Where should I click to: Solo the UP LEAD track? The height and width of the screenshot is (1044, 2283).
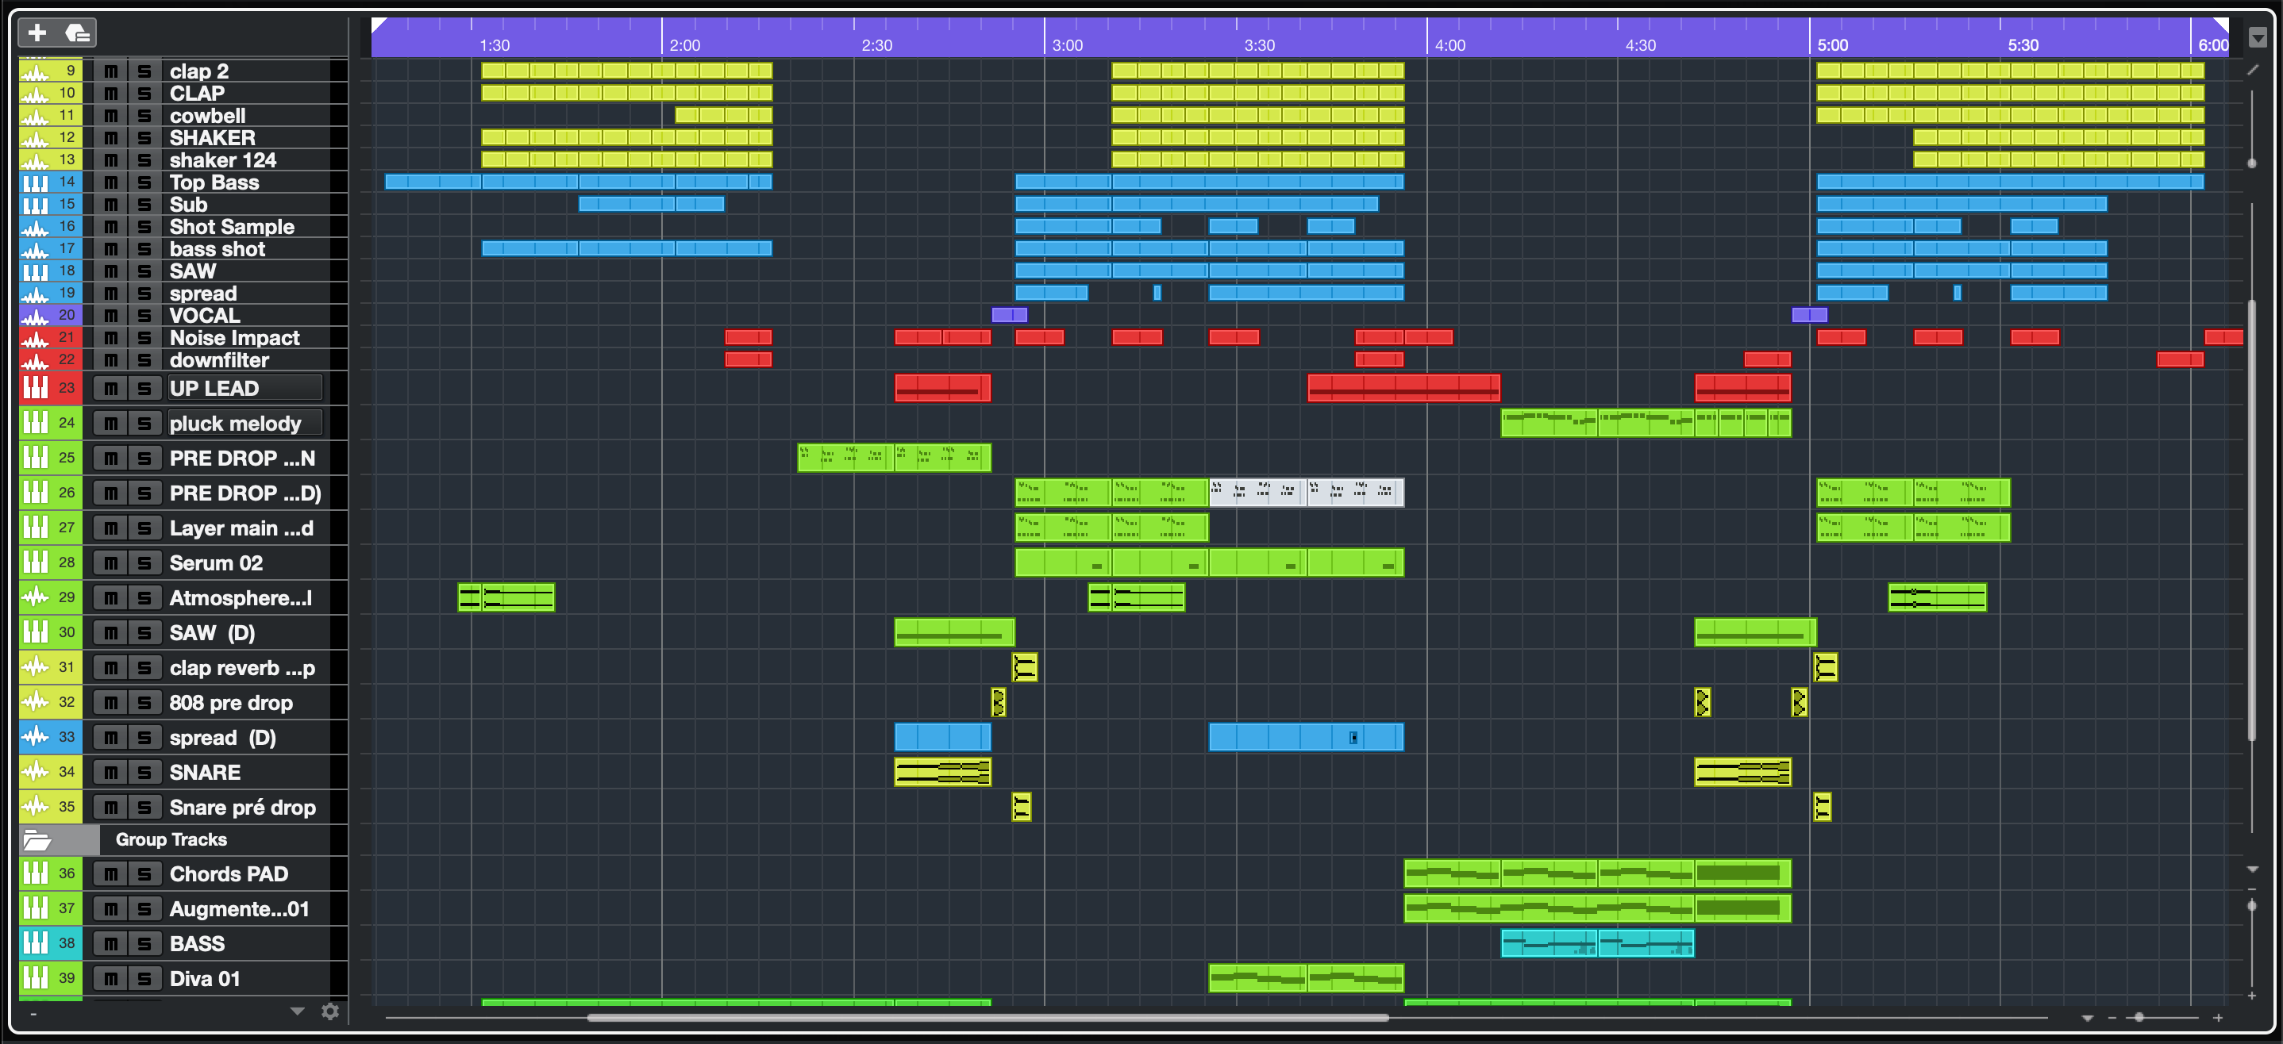[x=144, y=388]
